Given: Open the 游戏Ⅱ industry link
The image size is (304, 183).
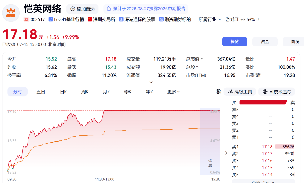Looking at the screenshot, I should click(x=232, y=19).
